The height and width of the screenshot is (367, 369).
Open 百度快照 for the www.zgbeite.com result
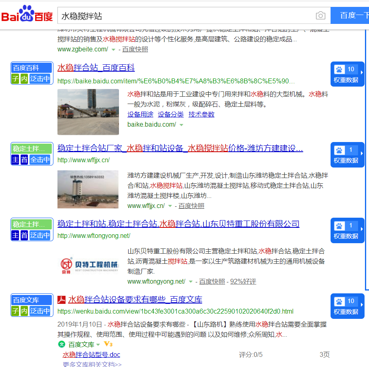tap(135, 49)
